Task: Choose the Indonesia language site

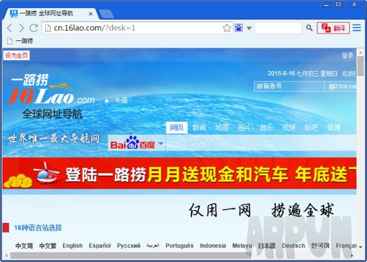Action: click(213, 245)
